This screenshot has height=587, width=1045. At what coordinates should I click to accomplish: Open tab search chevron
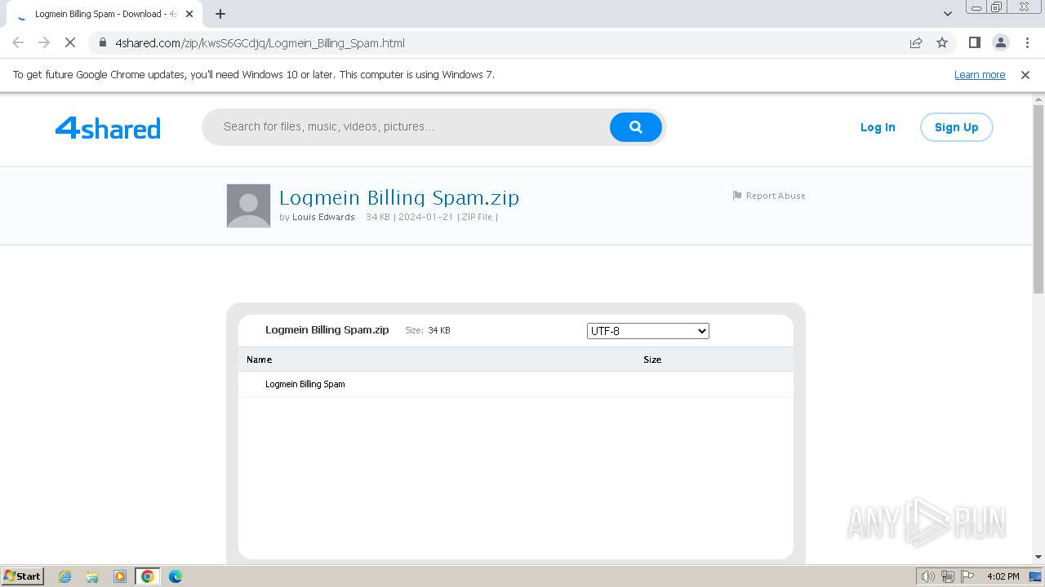point(947,14)
